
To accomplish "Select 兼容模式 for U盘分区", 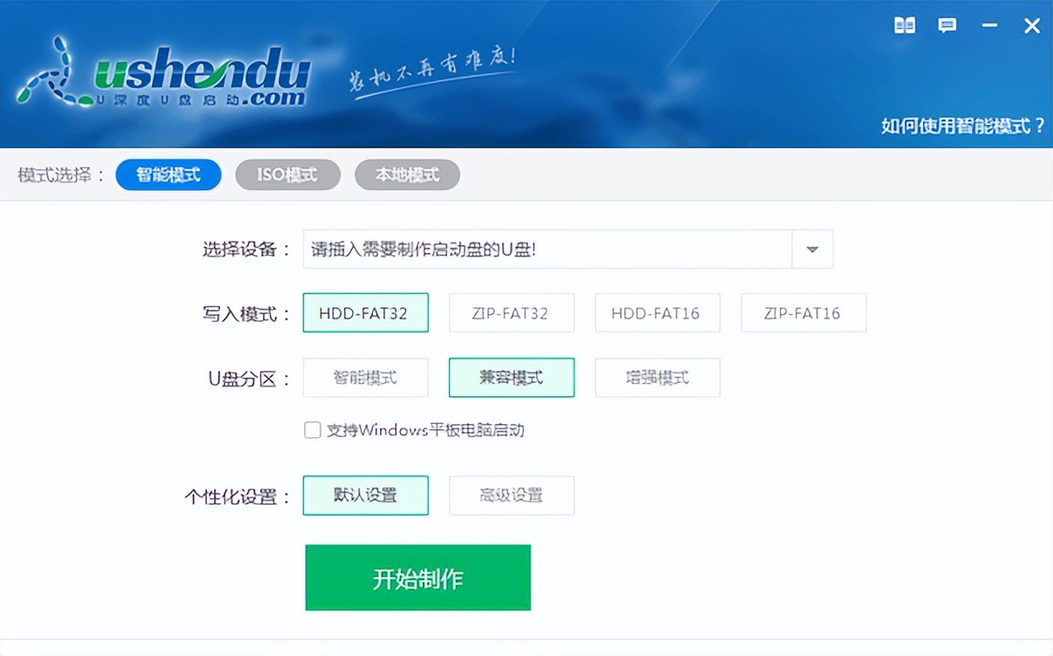I will 511,377.
